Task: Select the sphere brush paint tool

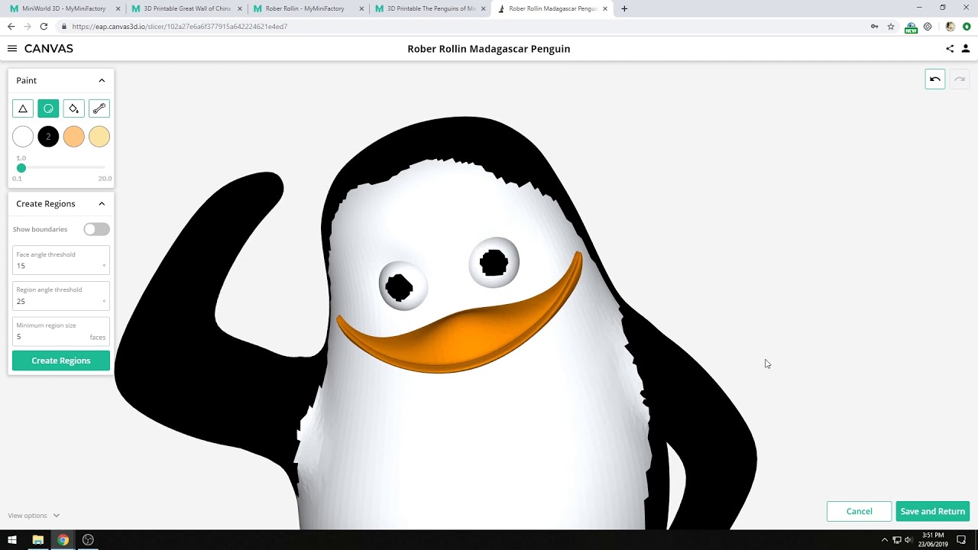Action: pyautogui.click(x=48, y=108)
